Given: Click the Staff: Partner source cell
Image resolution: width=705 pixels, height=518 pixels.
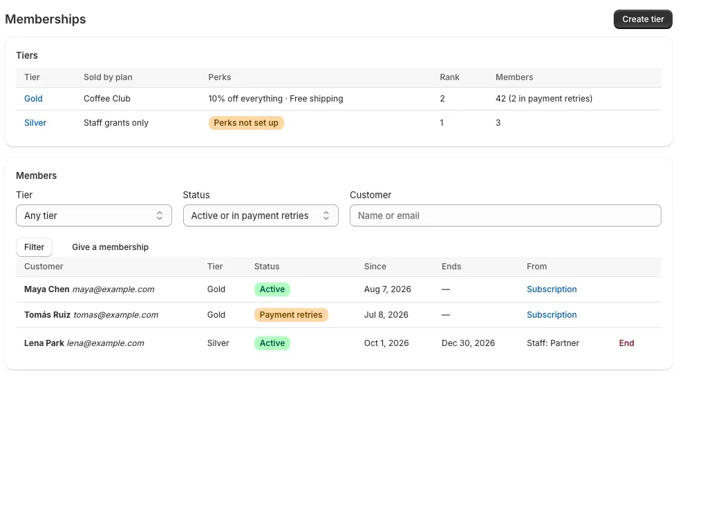Looking at the screenshot, I should [553, 343].
